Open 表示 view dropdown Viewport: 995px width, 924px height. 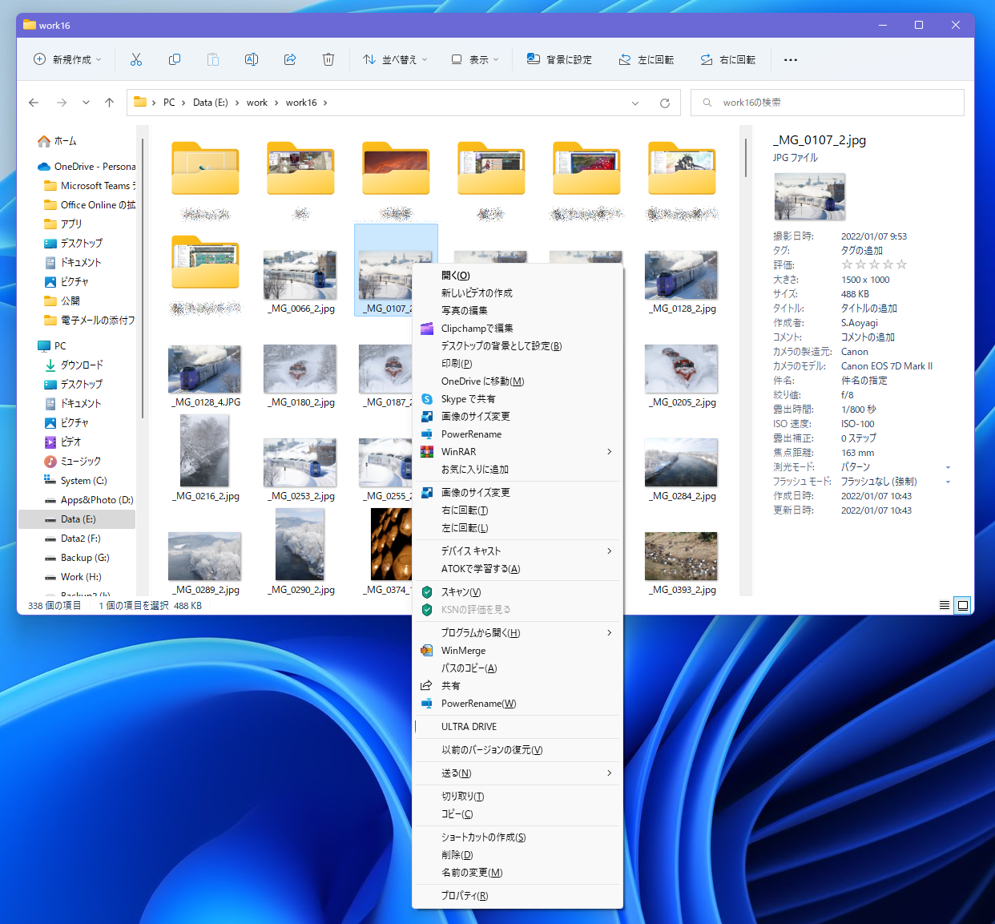pyautogui.click(x=474, y=59)
